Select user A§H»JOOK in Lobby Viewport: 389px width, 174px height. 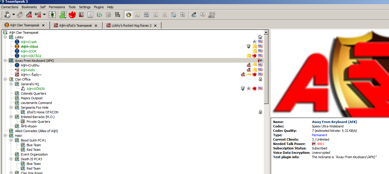pos(29,51)
